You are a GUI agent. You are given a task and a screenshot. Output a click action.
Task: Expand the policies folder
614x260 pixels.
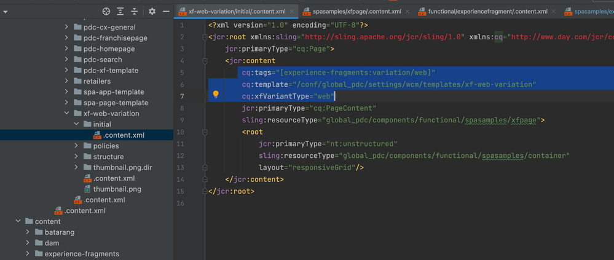76,146
